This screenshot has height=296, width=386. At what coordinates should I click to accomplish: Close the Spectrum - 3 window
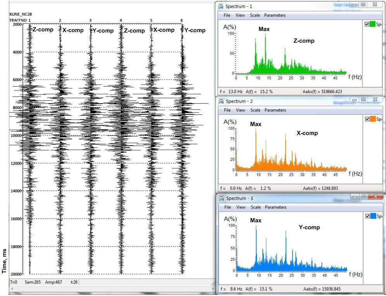[x=375, y=197]
